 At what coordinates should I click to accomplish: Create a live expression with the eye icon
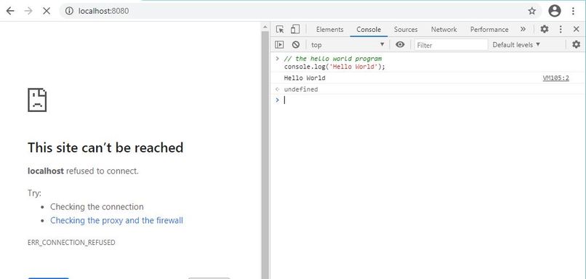(x=400, y=44)
